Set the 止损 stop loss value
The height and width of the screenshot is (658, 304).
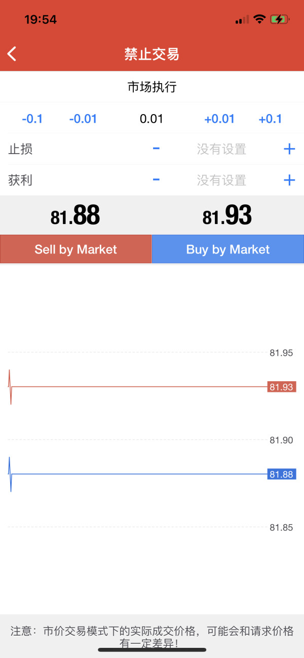pos(221,149)
